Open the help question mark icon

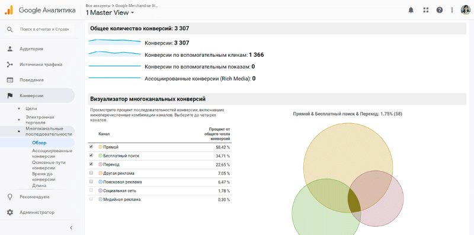pyautogui.click(x=440, y=10)
